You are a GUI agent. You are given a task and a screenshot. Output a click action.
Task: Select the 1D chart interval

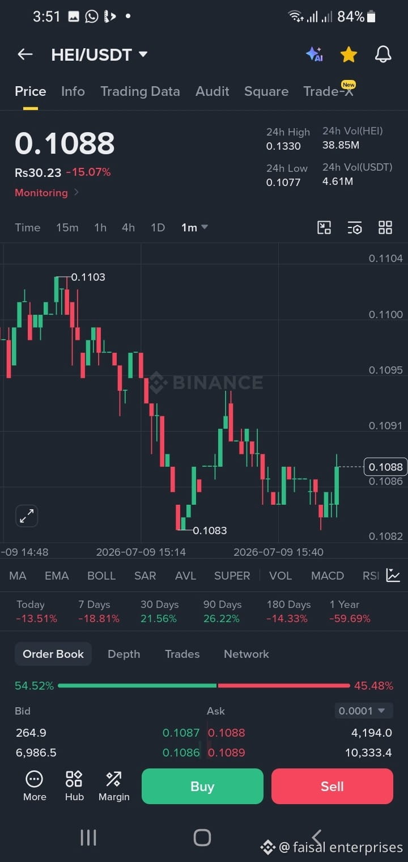pos(158,227)
